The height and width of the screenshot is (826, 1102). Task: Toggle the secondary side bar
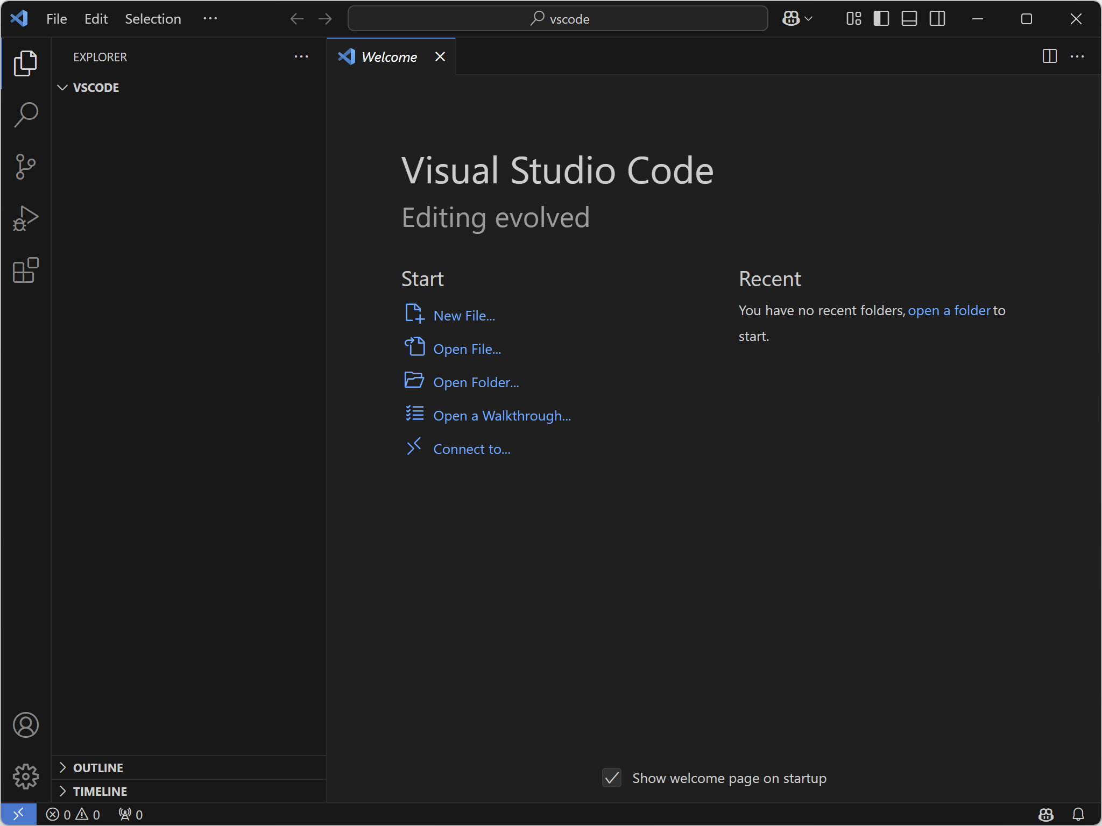[937, 19]
